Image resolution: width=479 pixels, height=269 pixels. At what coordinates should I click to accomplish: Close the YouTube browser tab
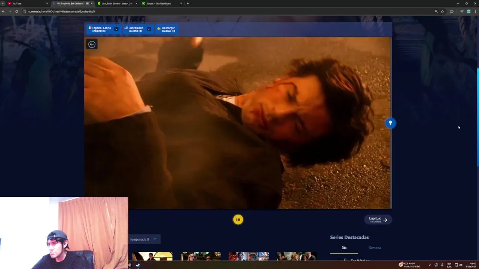click(x=47, y=3)
